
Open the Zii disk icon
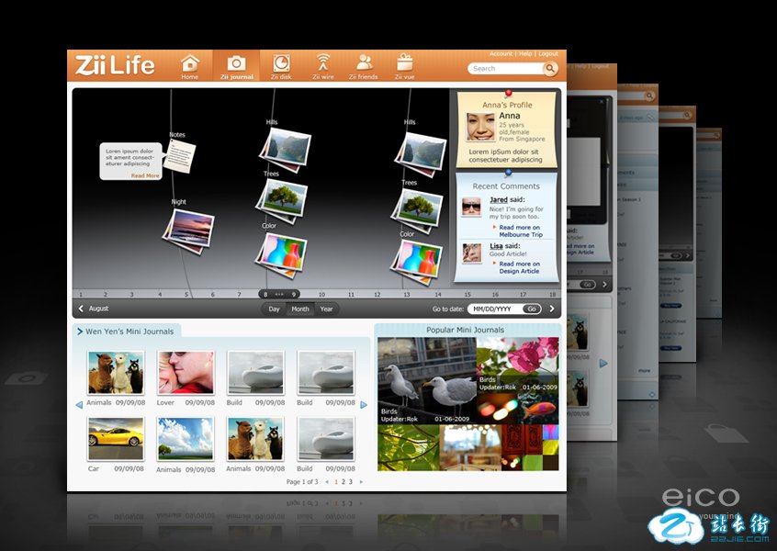click(x=280, y=63)
